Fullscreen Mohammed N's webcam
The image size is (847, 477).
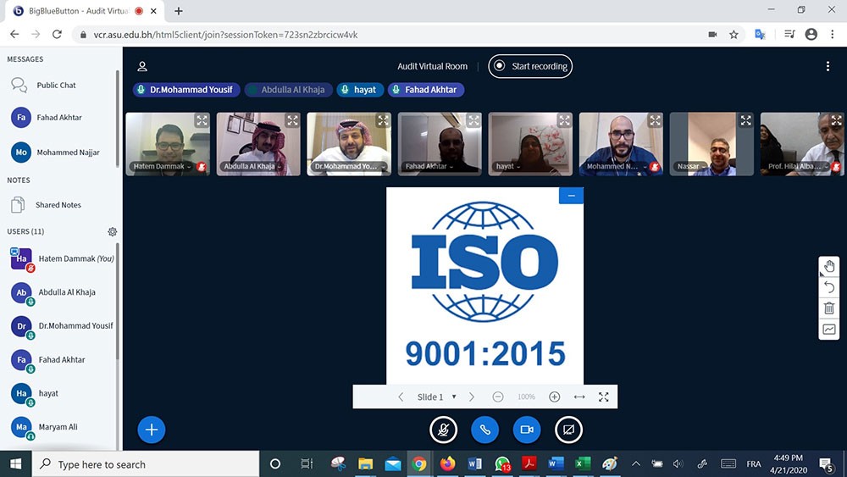(656, 120)
